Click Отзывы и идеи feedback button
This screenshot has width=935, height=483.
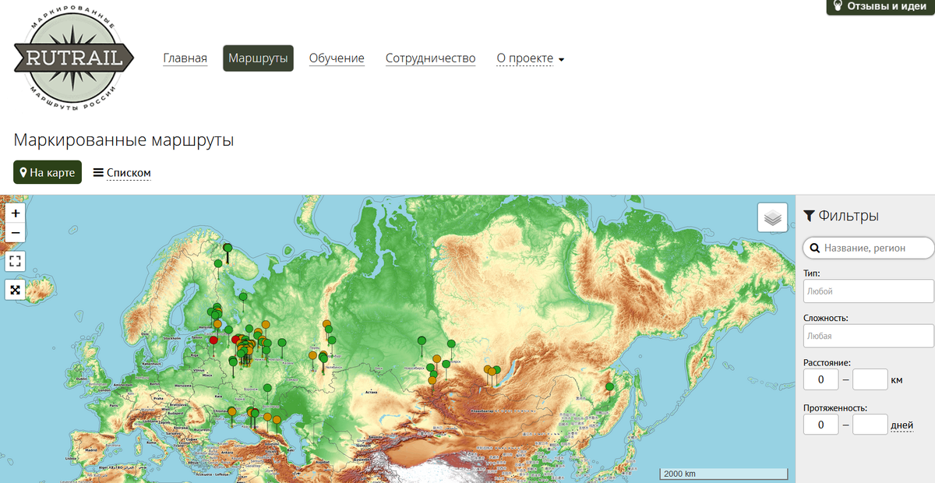880,6
